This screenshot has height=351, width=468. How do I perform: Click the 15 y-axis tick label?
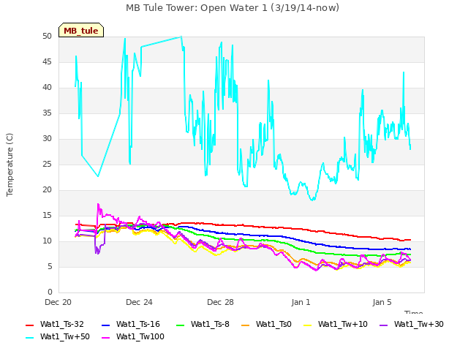click(47, 216)
